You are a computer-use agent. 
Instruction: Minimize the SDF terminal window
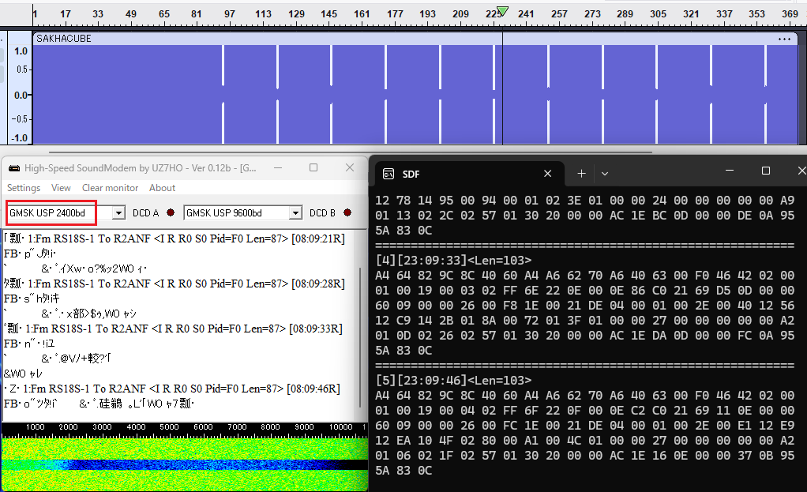[x=730, y=171]
